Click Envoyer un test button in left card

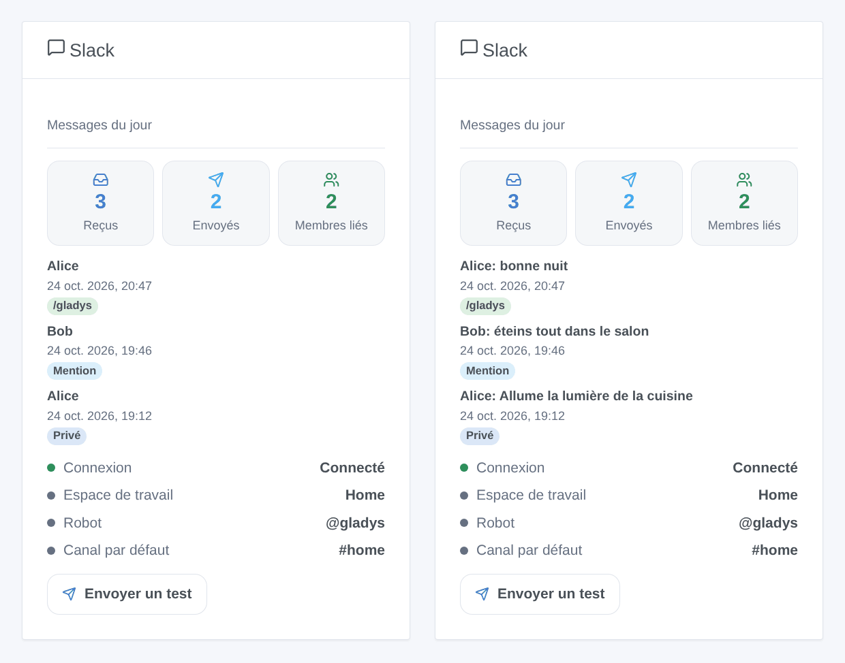(x=127, y=594)
